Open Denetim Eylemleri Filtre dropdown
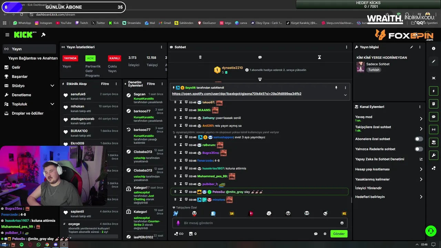Viewport: 441px width, 248px height. click(x=151, y=84)
